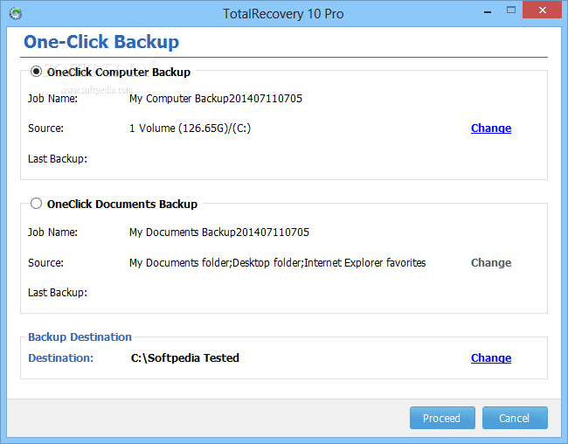Screen dimensions: 568x444
Task: Click Change link for 1 Volume source
Action: click(491, 128)
